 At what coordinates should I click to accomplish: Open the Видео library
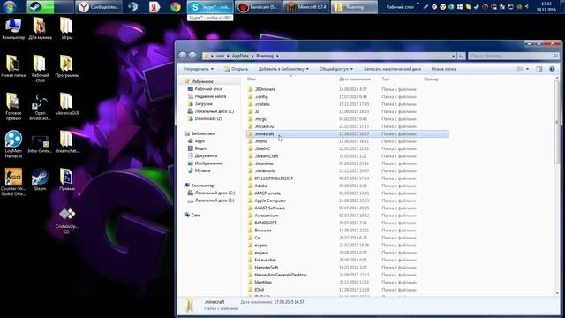pos(200,148)
